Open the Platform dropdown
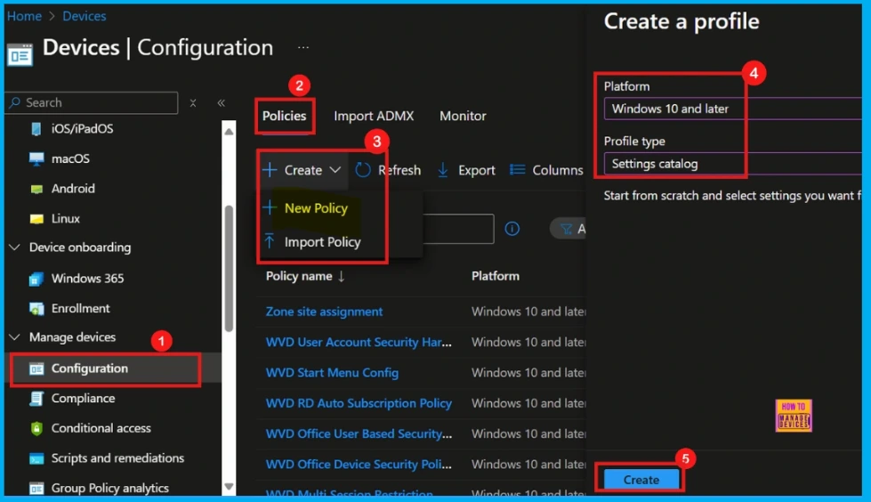Screen dimensions: 871x502 point(733,109)
